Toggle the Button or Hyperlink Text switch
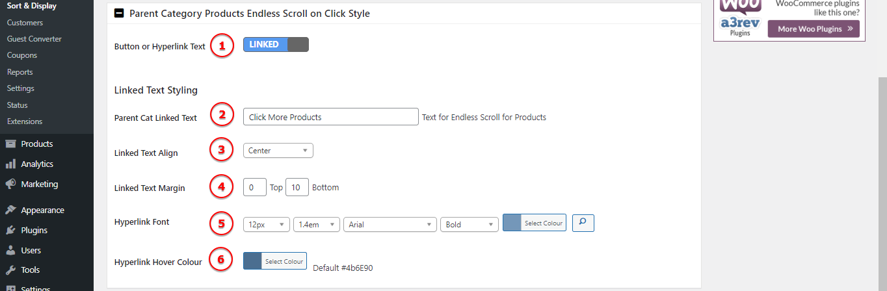This screenshot has height=291, width=887. click(276, 45)
